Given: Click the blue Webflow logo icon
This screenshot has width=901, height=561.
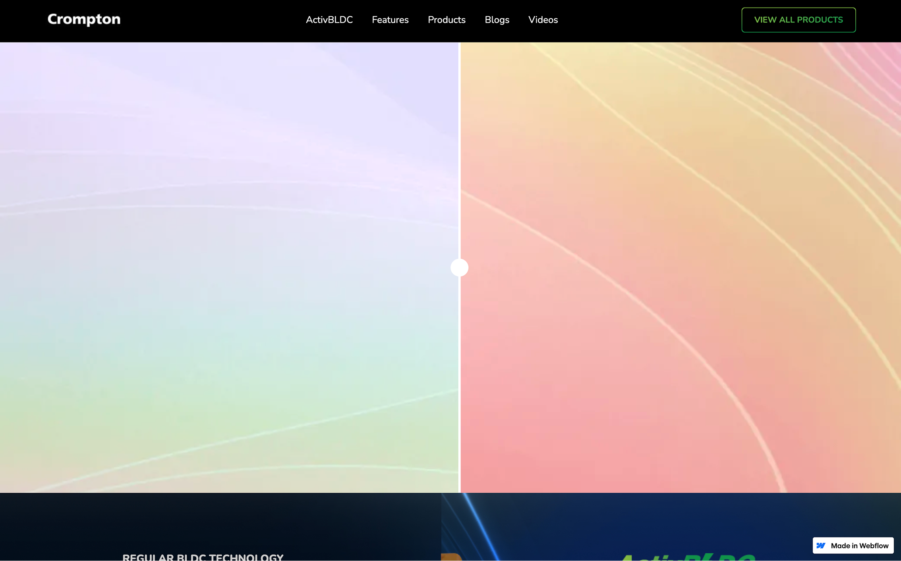Looking at the screenshot, I should [821, 546].
